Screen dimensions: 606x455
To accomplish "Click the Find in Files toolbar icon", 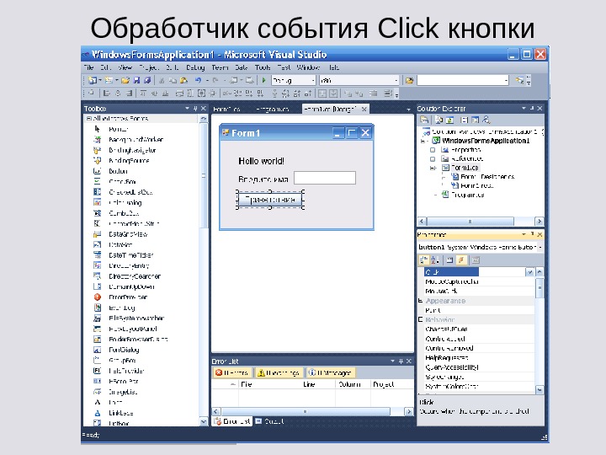I will 409,80.
